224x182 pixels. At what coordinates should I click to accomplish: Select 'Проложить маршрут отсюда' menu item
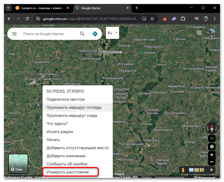pyautogui.click(x=78, y=108)
